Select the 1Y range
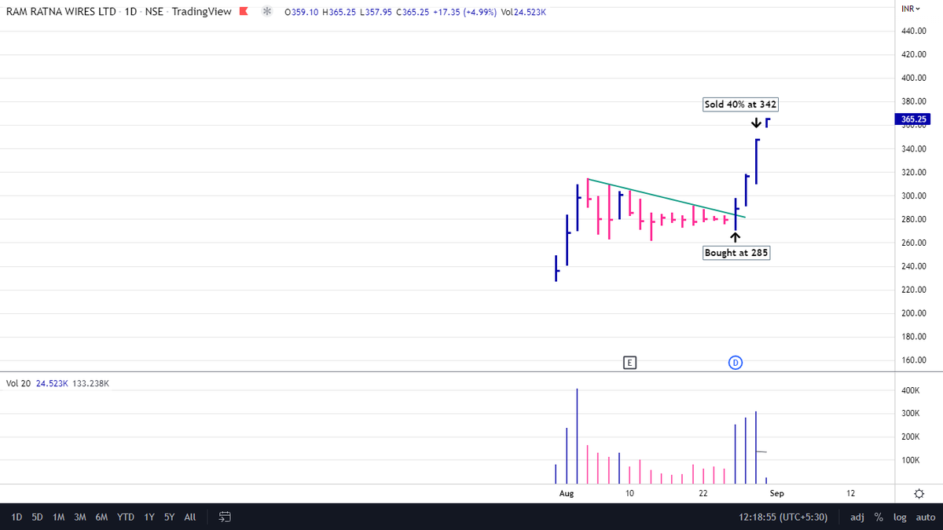Viewport: 943px width, 530px height. tap(149, 517)
